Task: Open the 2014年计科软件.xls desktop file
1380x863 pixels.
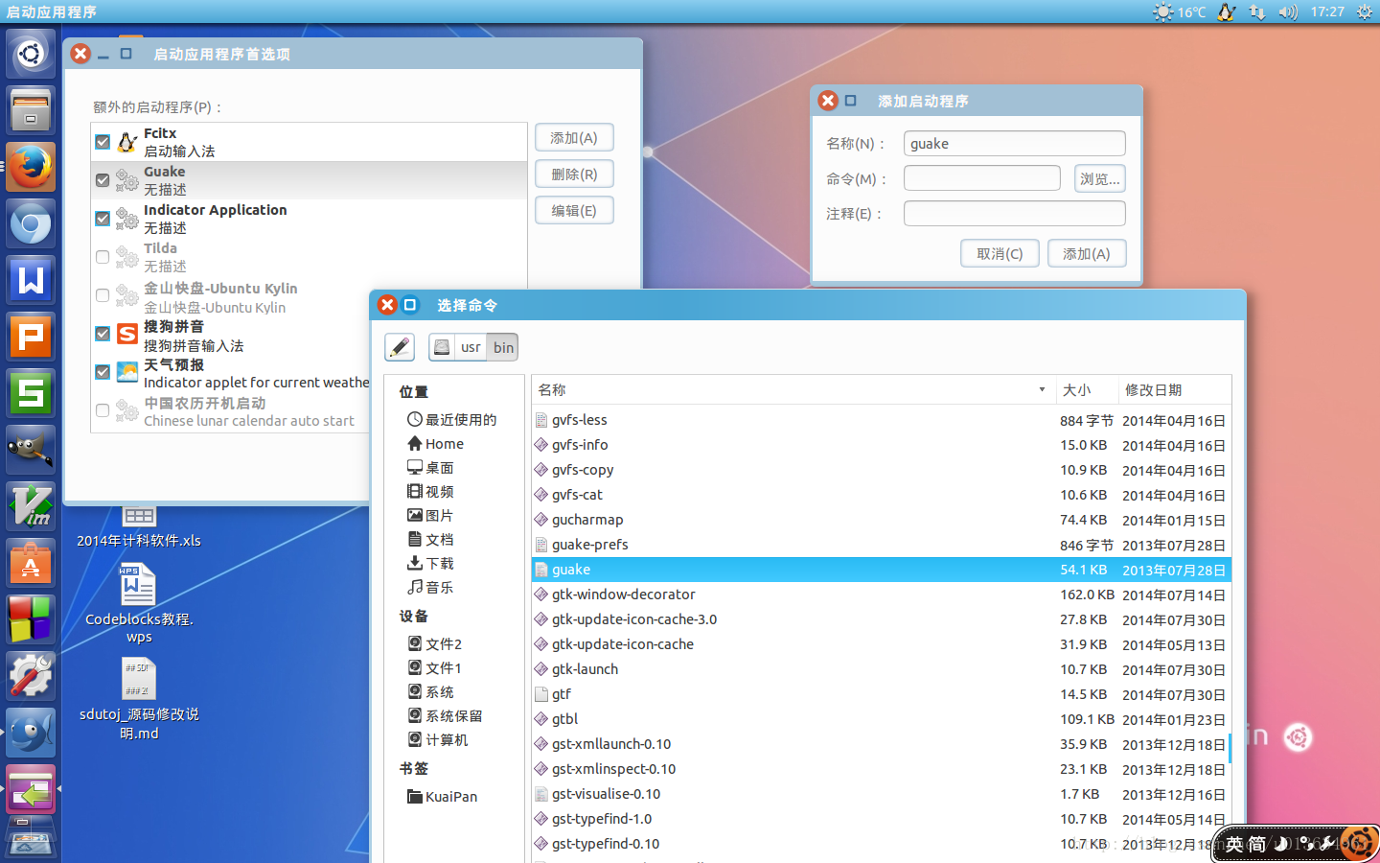Action: [139, 527]
